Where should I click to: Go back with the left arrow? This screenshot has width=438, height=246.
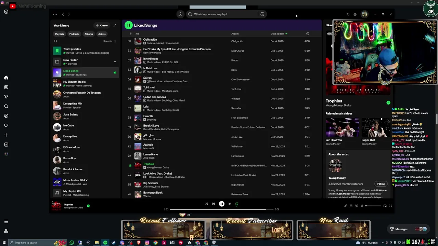coord(63,14)
